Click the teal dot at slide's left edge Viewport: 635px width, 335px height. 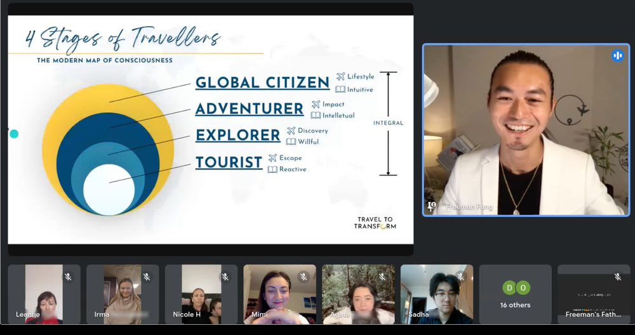[x=14, y=134]
